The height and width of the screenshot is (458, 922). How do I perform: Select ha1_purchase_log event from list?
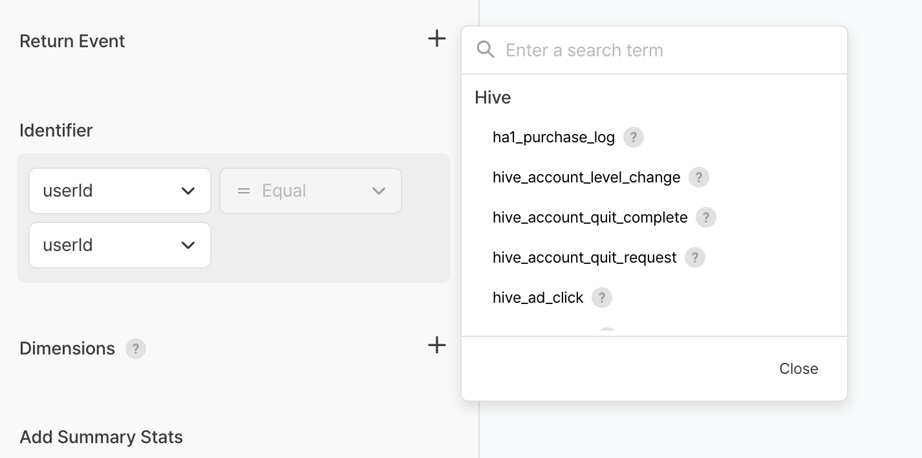(553, 137)
